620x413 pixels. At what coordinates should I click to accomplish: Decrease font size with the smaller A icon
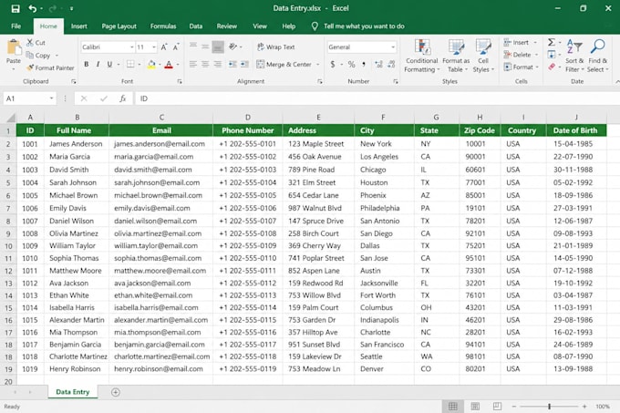coord(176,47)
